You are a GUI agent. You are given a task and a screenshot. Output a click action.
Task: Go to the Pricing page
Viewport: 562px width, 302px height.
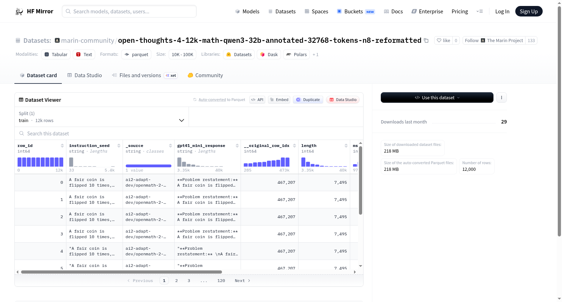(x=460, y=12)
